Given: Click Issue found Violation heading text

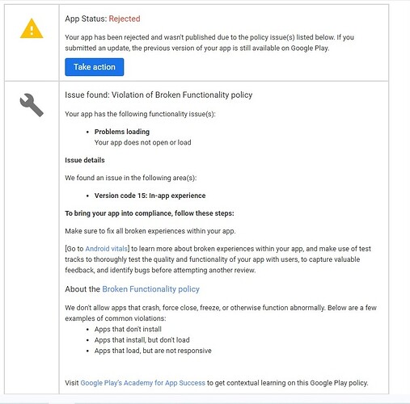Looking at the screenshot, I should click(159, 95).
